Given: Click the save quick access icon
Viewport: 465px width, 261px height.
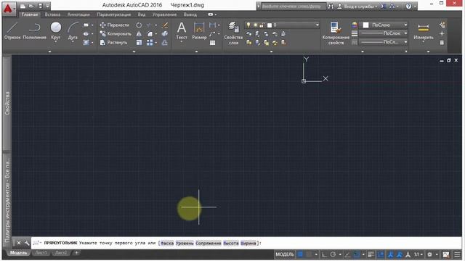Looking at the screenshot, I should coord(40,6).
